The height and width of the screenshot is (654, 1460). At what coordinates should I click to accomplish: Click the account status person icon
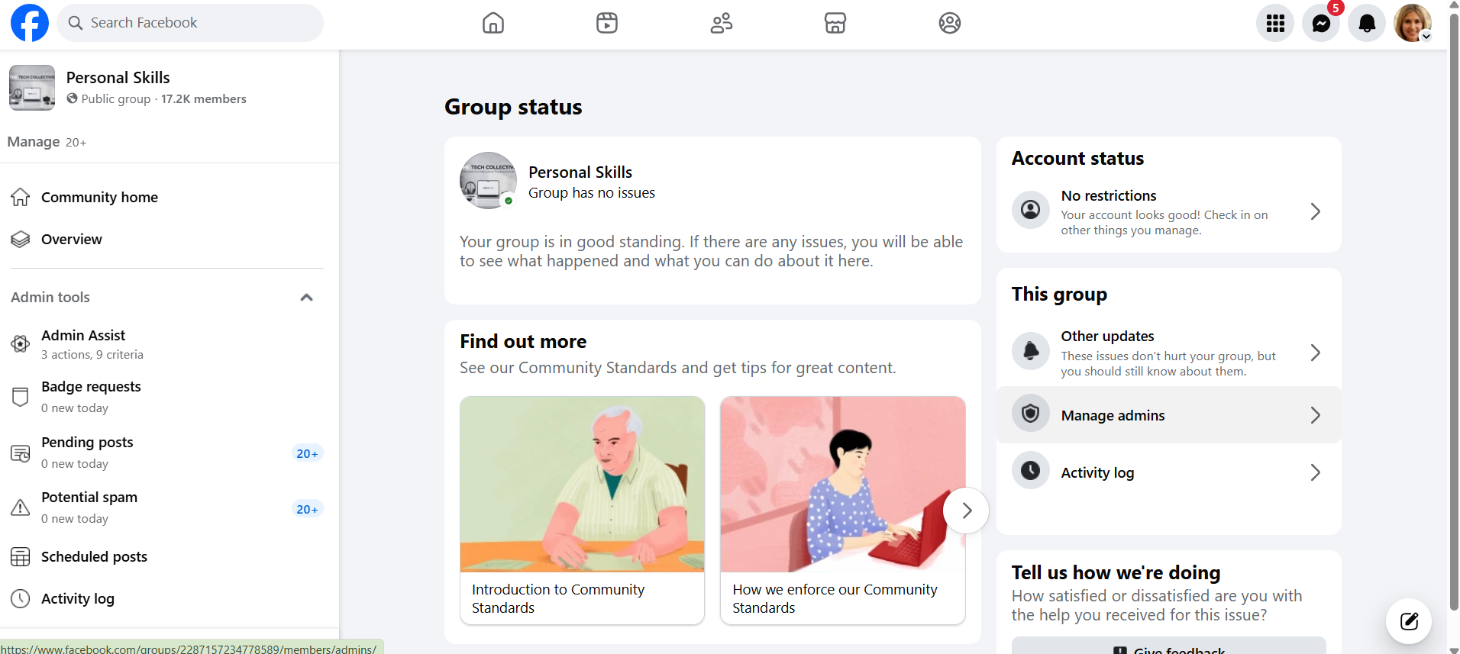tap(1031, 210)
